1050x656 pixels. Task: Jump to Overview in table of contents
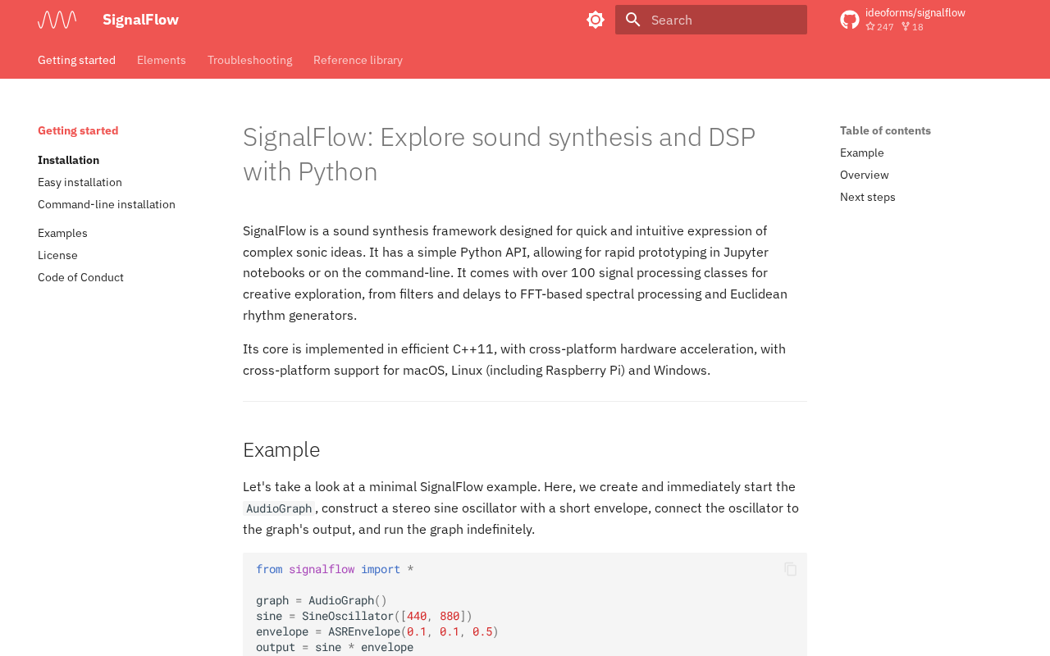[x=864, y=175]
